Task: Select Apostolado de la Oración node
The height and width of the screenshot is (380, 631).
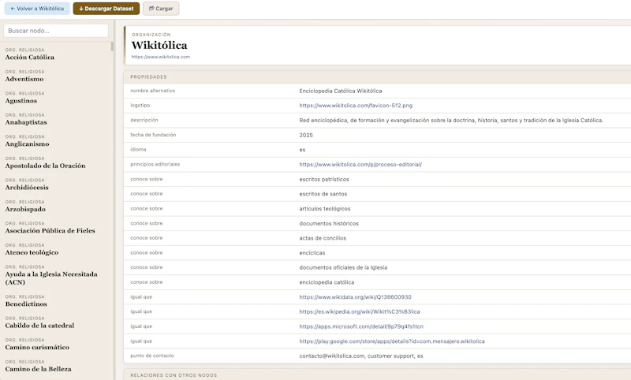Action: 45,166
